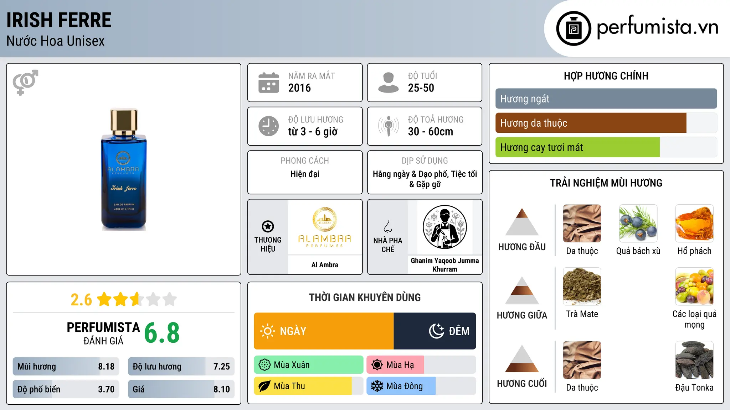Click the Nước Hoa Unisex subtitle

tap(55, 41)
